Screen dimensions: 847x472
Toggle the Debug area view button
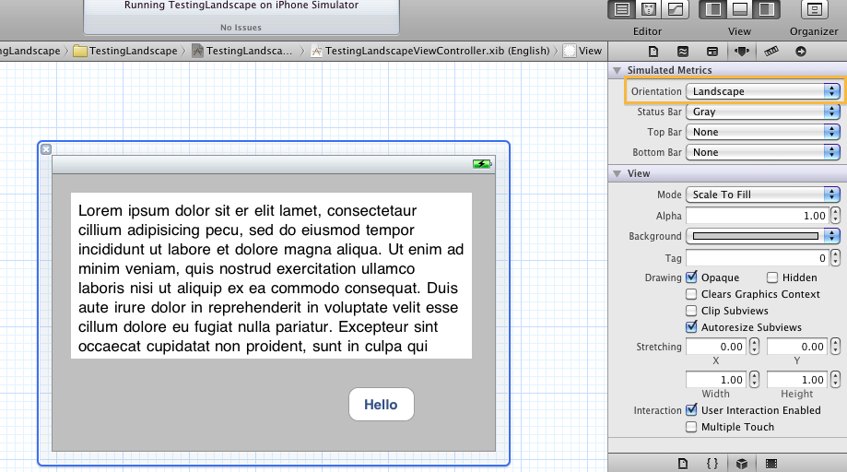point(739,9)
